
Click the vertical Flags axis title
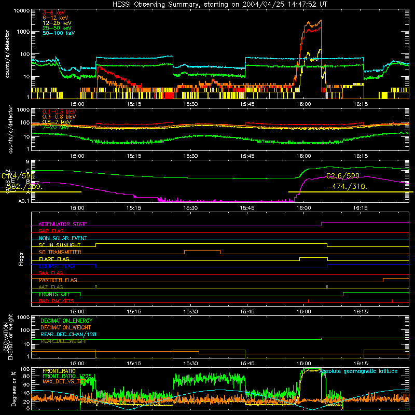tap(21, 259)
